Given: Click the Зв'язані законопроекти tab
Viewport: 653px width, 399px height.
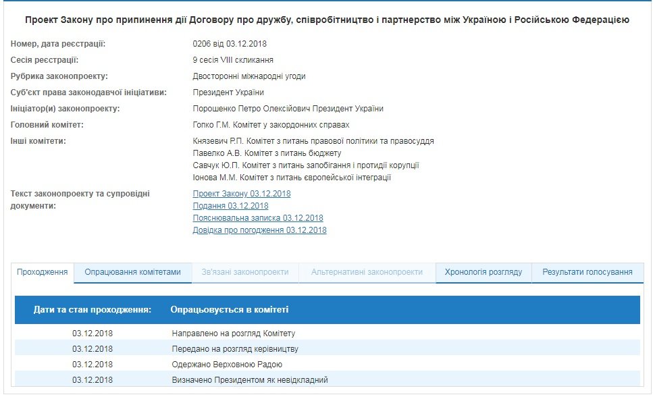Looking at the screenshot, I should point(244,272).
